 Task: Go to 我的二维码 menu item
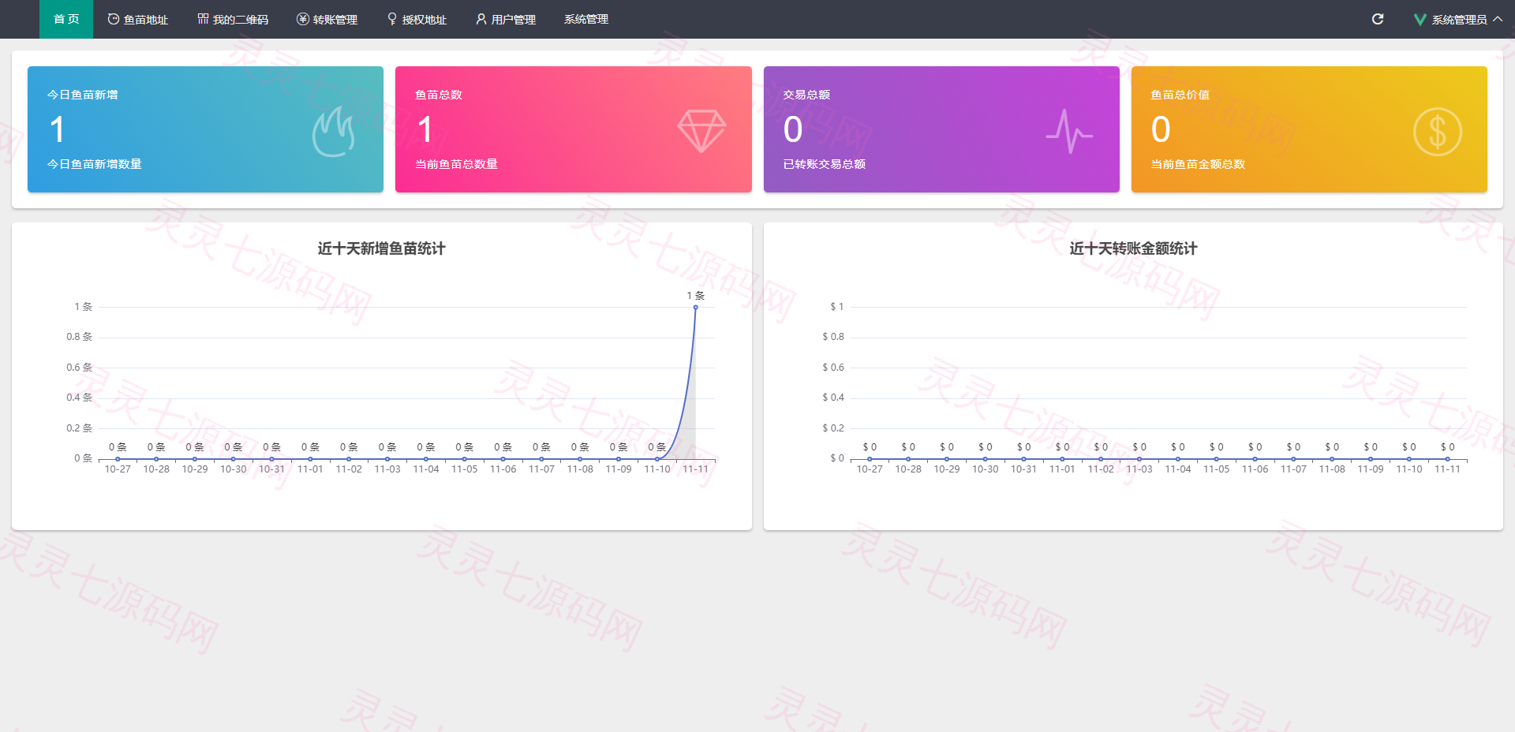click(x=233, y=19)
